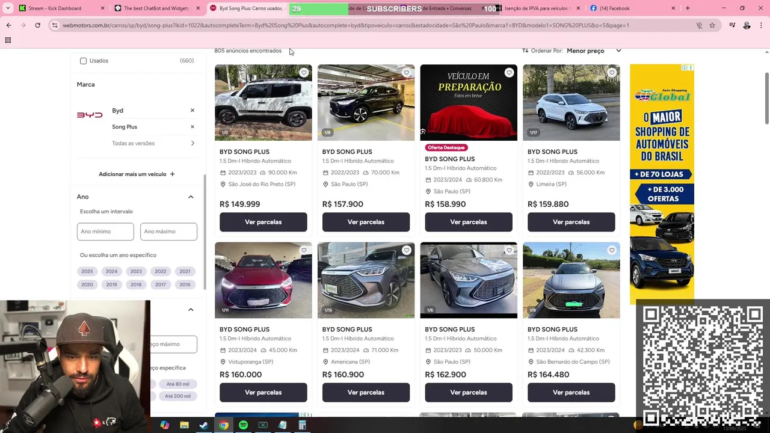Viewport: 770px width, 433px height.
Task: Open Spotify from the taskbar
Action: tap(243, 425)
